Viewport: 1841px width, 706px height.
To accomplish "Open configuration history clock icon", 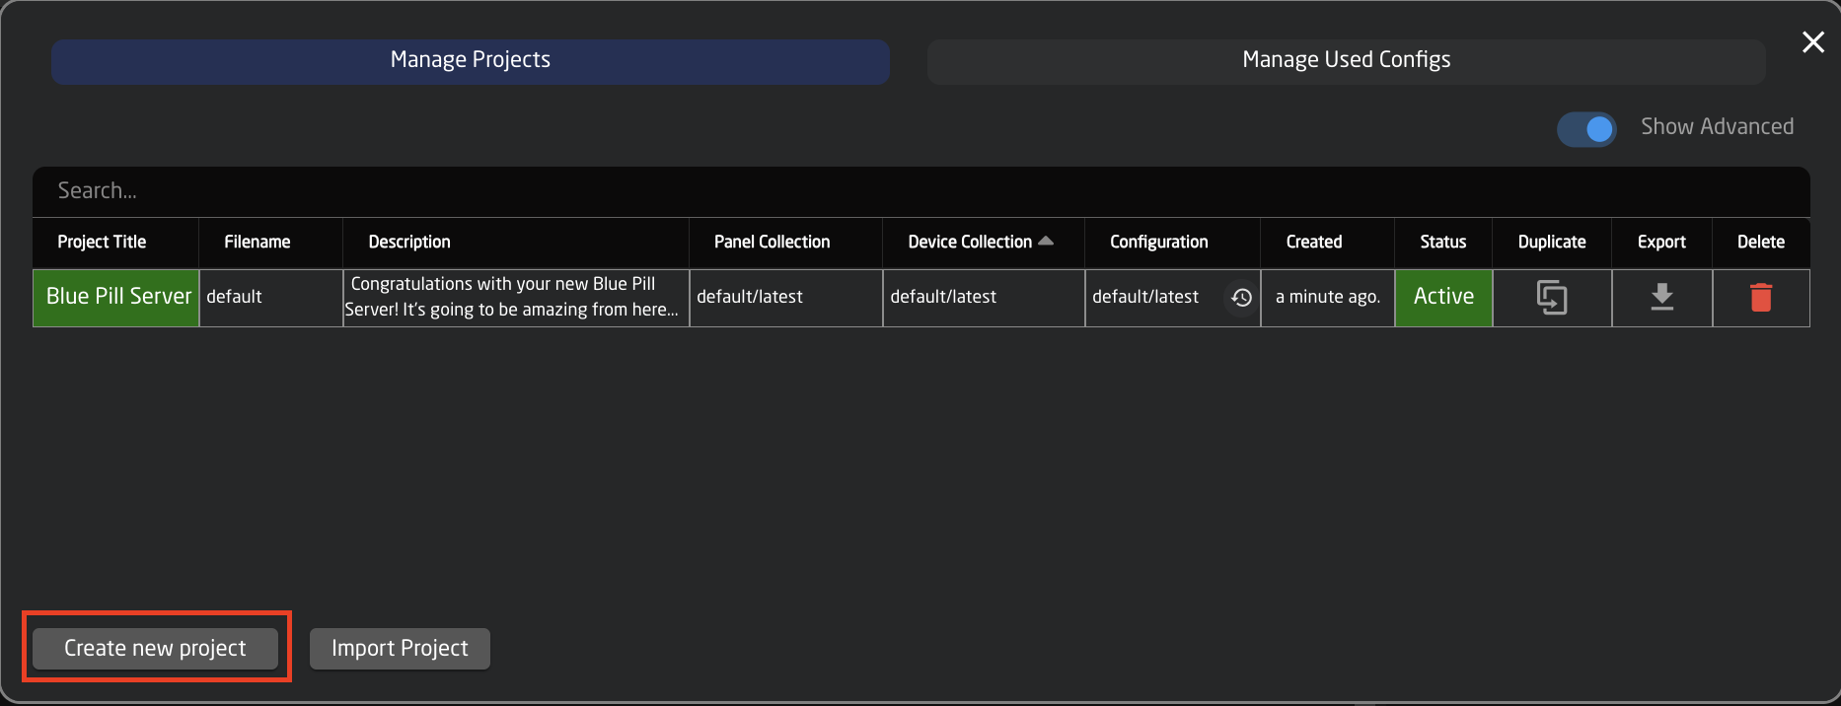I will pos(1241,297).
